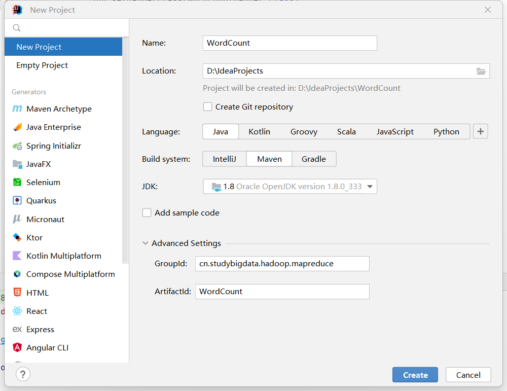Click the Express generator icon
Image resolution: width=507 pixels, height=391 pixels.
click(17, 329)
